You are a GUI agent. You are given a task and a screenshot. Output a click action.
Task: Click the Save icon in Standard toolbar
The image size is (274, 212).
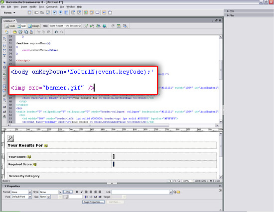pyautogui.click(x=20, y=32)
